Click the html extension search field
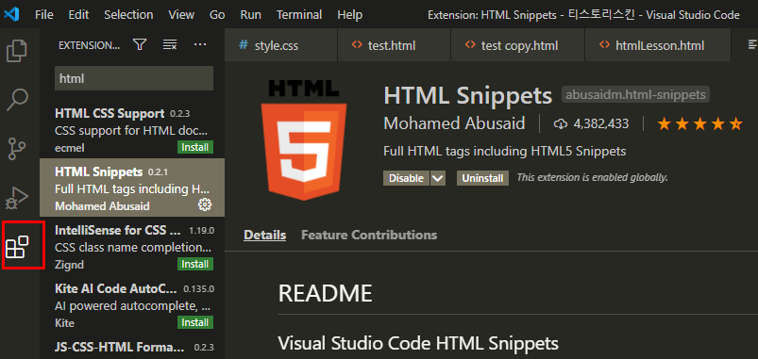The width and height of the screenshot is (758, 359). point(134,78)
